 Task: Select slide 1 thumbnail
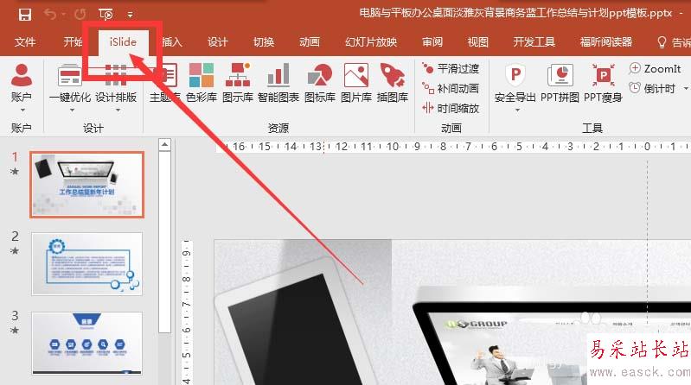click(x=86, y=185)
